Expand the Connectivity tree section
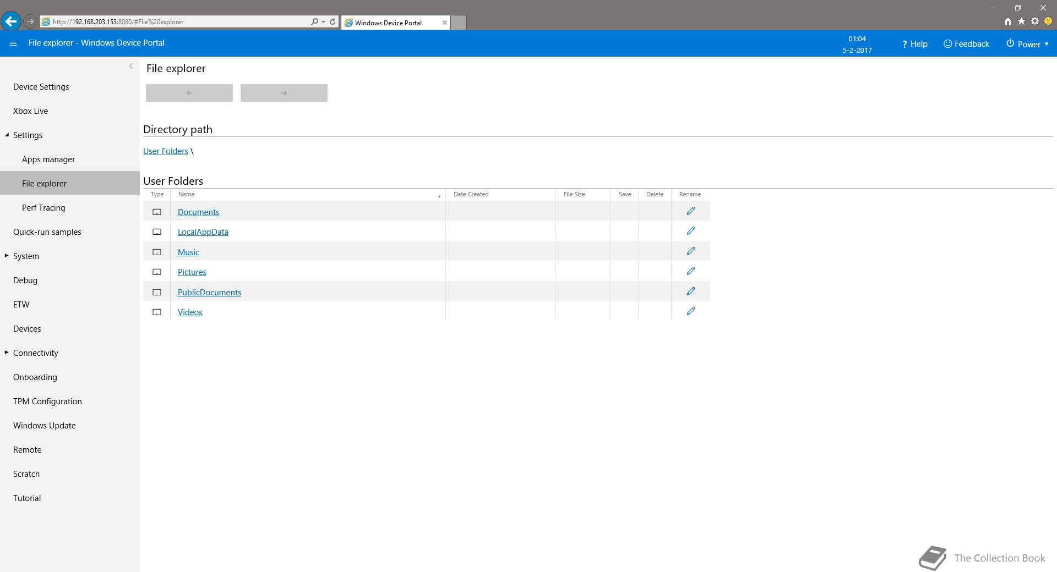Image resolution: width=1057 pixels, height=572 pixels. click(7, 352)
